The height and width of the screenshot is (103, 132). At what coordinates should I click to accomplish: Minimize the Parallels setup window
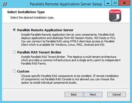[x=108, y=3]
